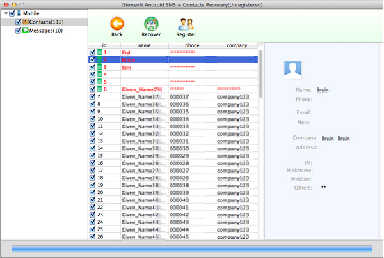This screenshot has height=258, width=384.
Task: Click the bottom blue progress bar
Action: point(191,248)
